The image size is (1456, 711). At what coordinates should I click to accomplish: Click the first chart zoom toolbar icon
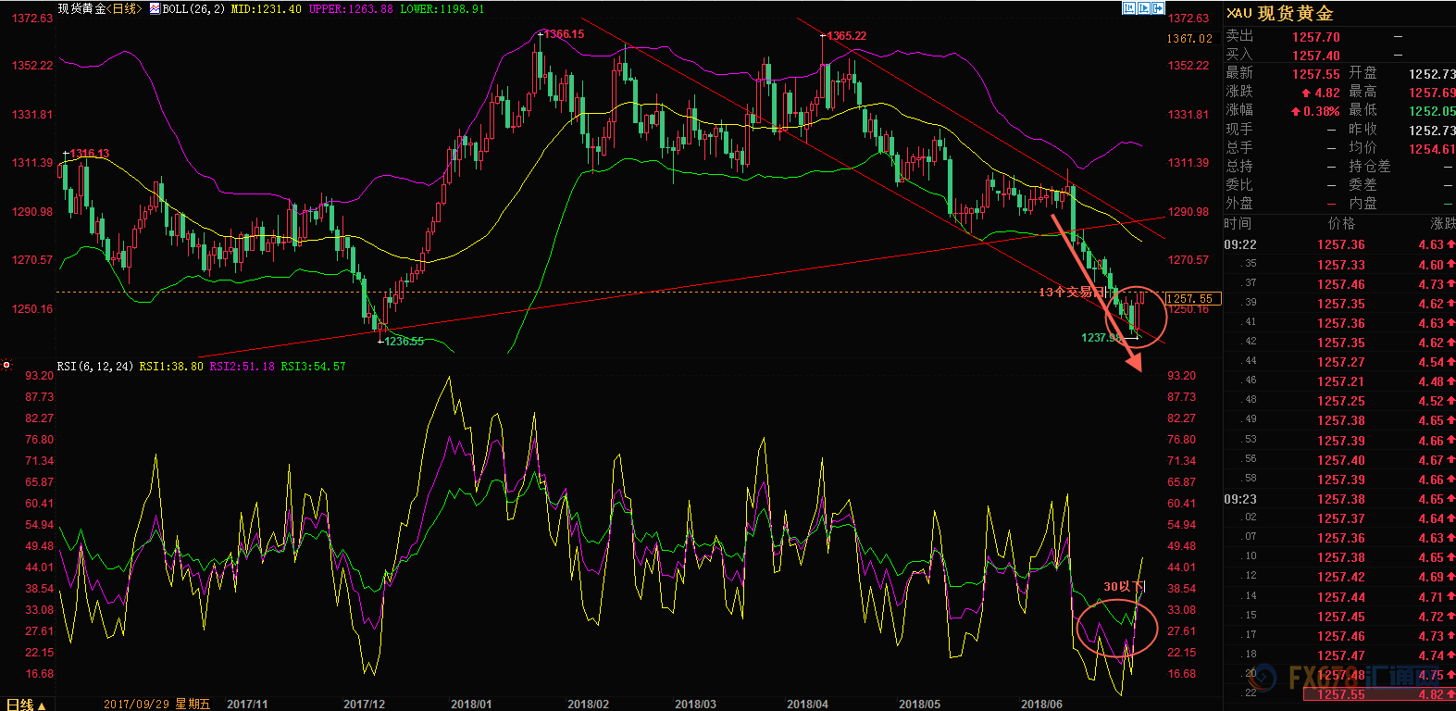pyautogui.click(x=1129, y=7)
